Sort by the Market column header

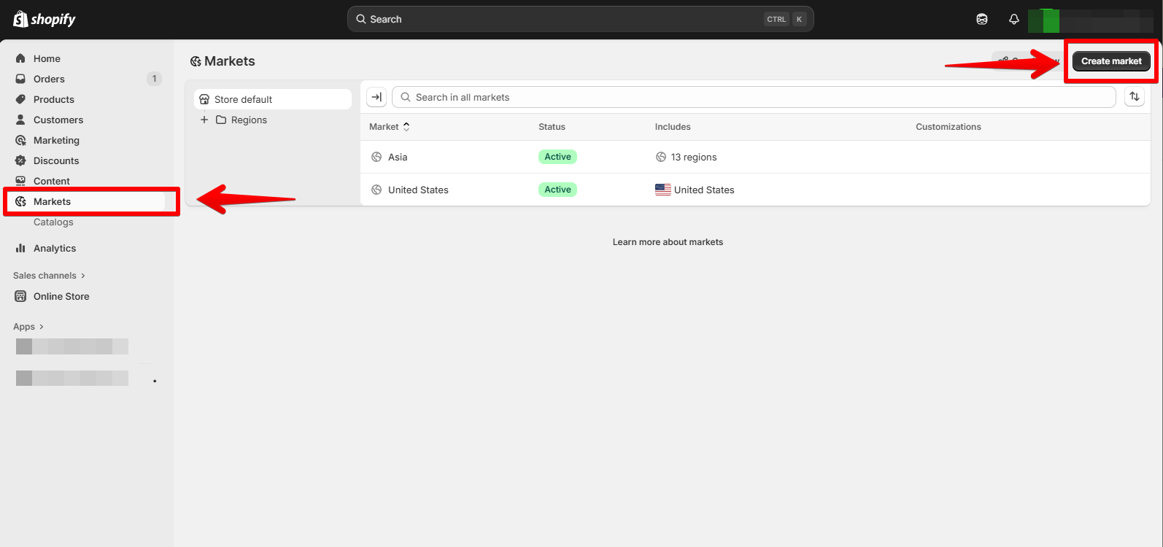(390, 127)
